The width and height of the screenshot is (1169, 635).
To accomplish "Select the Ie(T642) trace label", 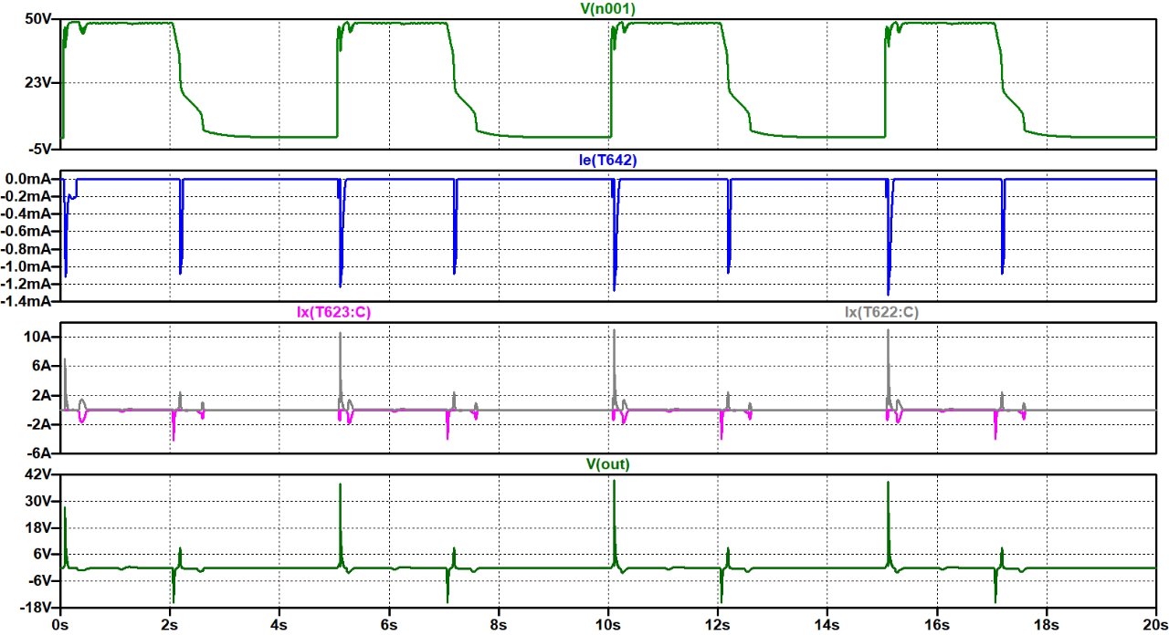I will pyautogui.click(x=609, y=160).
